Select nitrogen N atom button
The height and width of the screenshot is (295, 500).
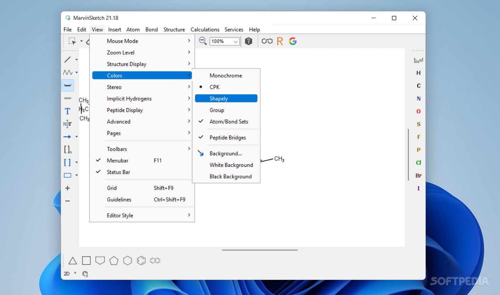419,98
